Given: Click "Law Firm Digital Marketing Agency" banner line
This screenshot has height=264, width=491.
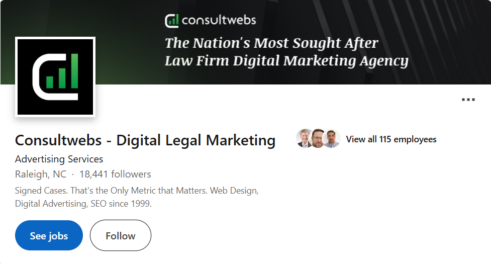Looking at the screenshot, I should [286, 61].
